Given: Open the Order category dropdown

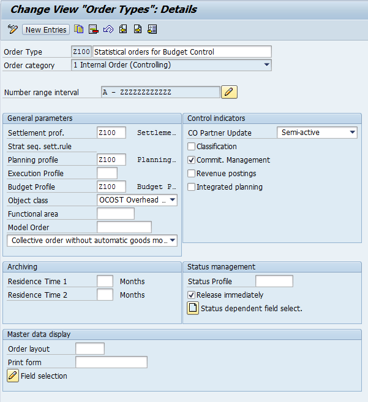Looking at the screenshot, I should pyautogui.click(x=266, y=65).
